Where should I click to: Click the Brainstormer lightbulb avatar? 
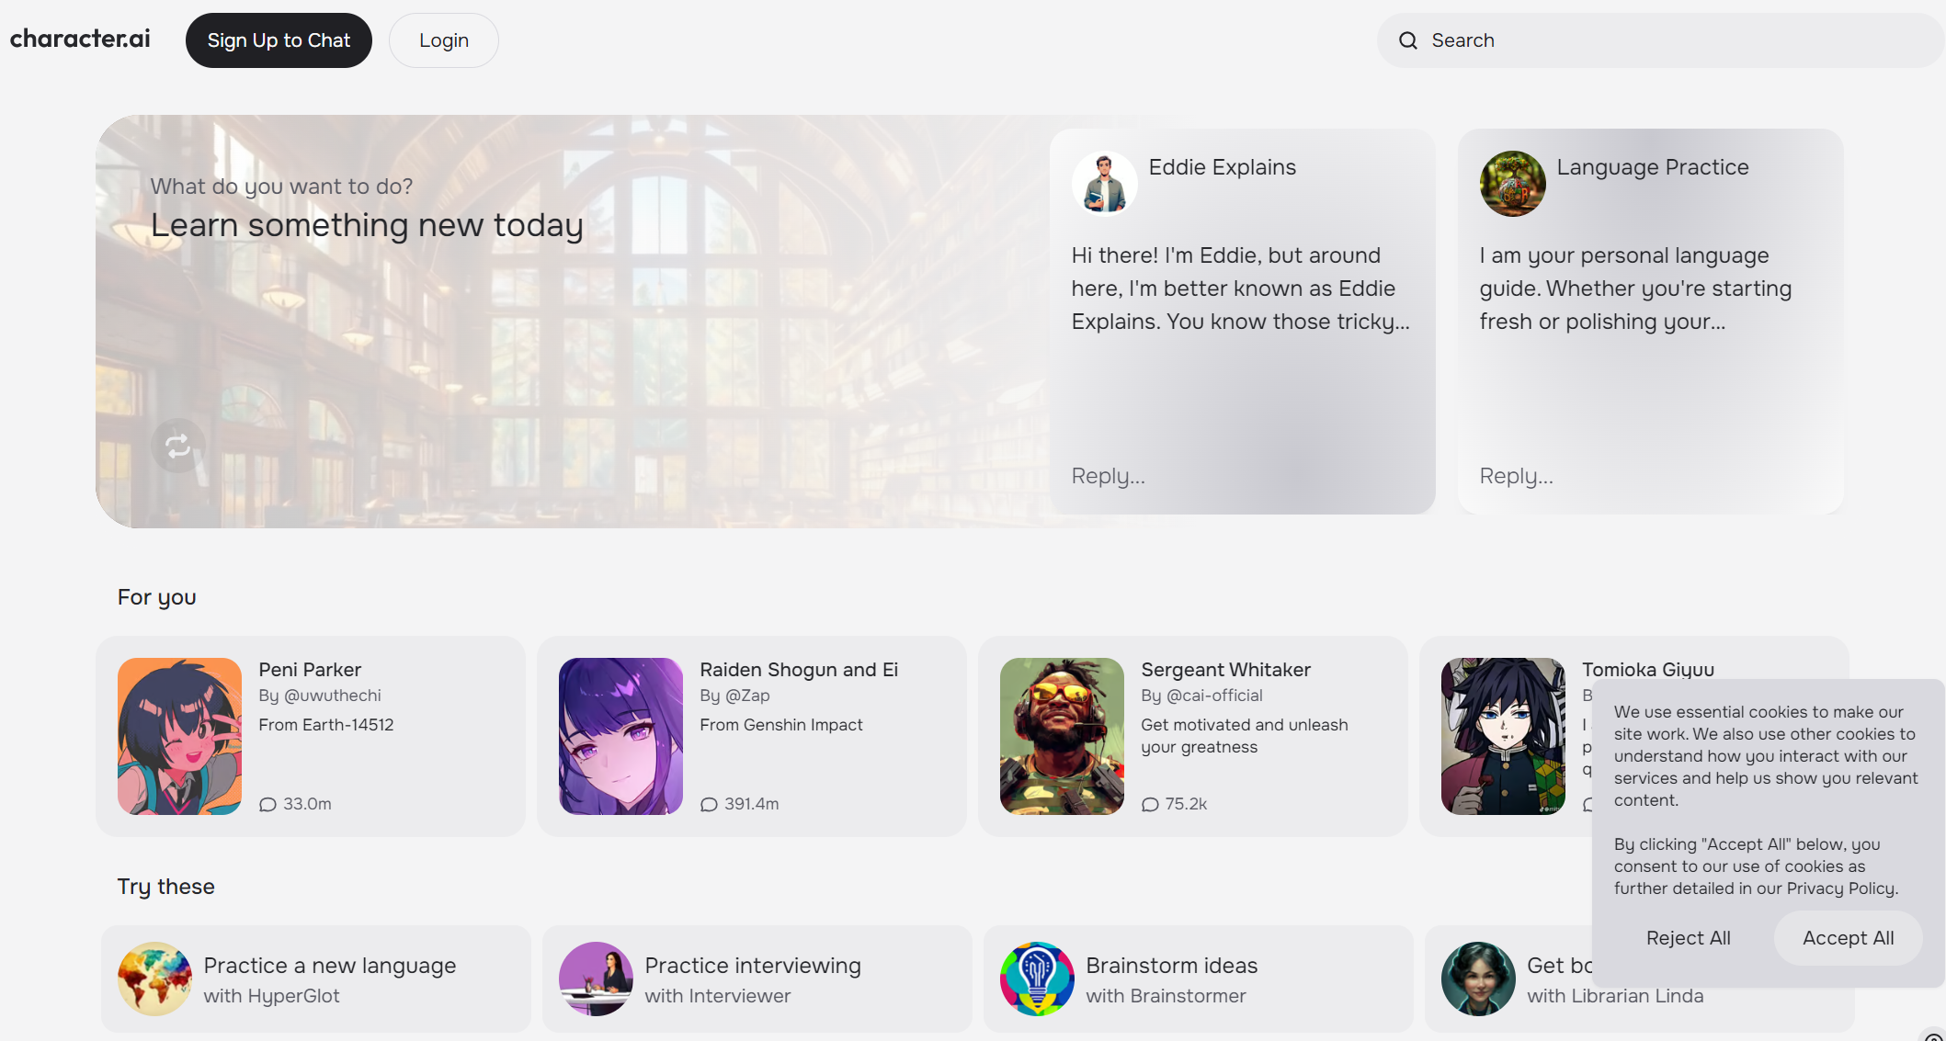[1037, 979]
